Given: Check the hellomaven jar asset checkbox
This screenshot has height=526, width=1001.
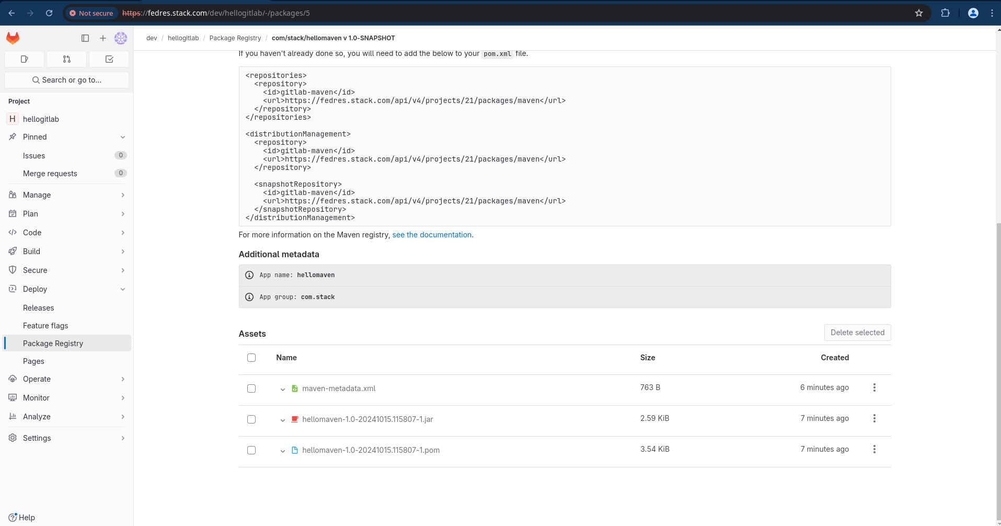Looking at the screenshot, I should pyautogui.click(x=251, y=419).
